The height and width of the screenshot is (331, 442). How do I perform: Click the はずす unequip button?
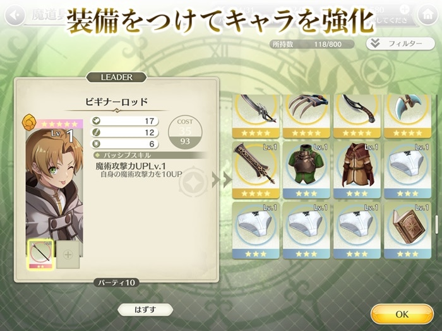click(145, 310)
